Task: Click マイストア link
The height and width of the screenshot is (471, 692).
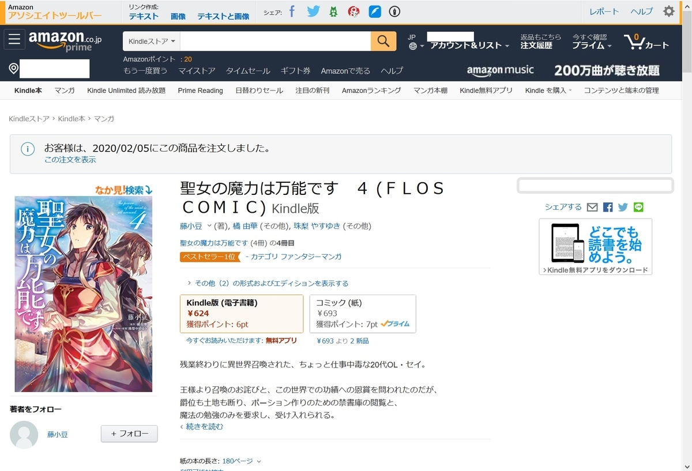Action: coord(197,71)
